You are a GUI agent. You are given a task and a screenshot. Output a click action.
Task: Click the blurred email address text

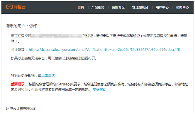[57, 36]
